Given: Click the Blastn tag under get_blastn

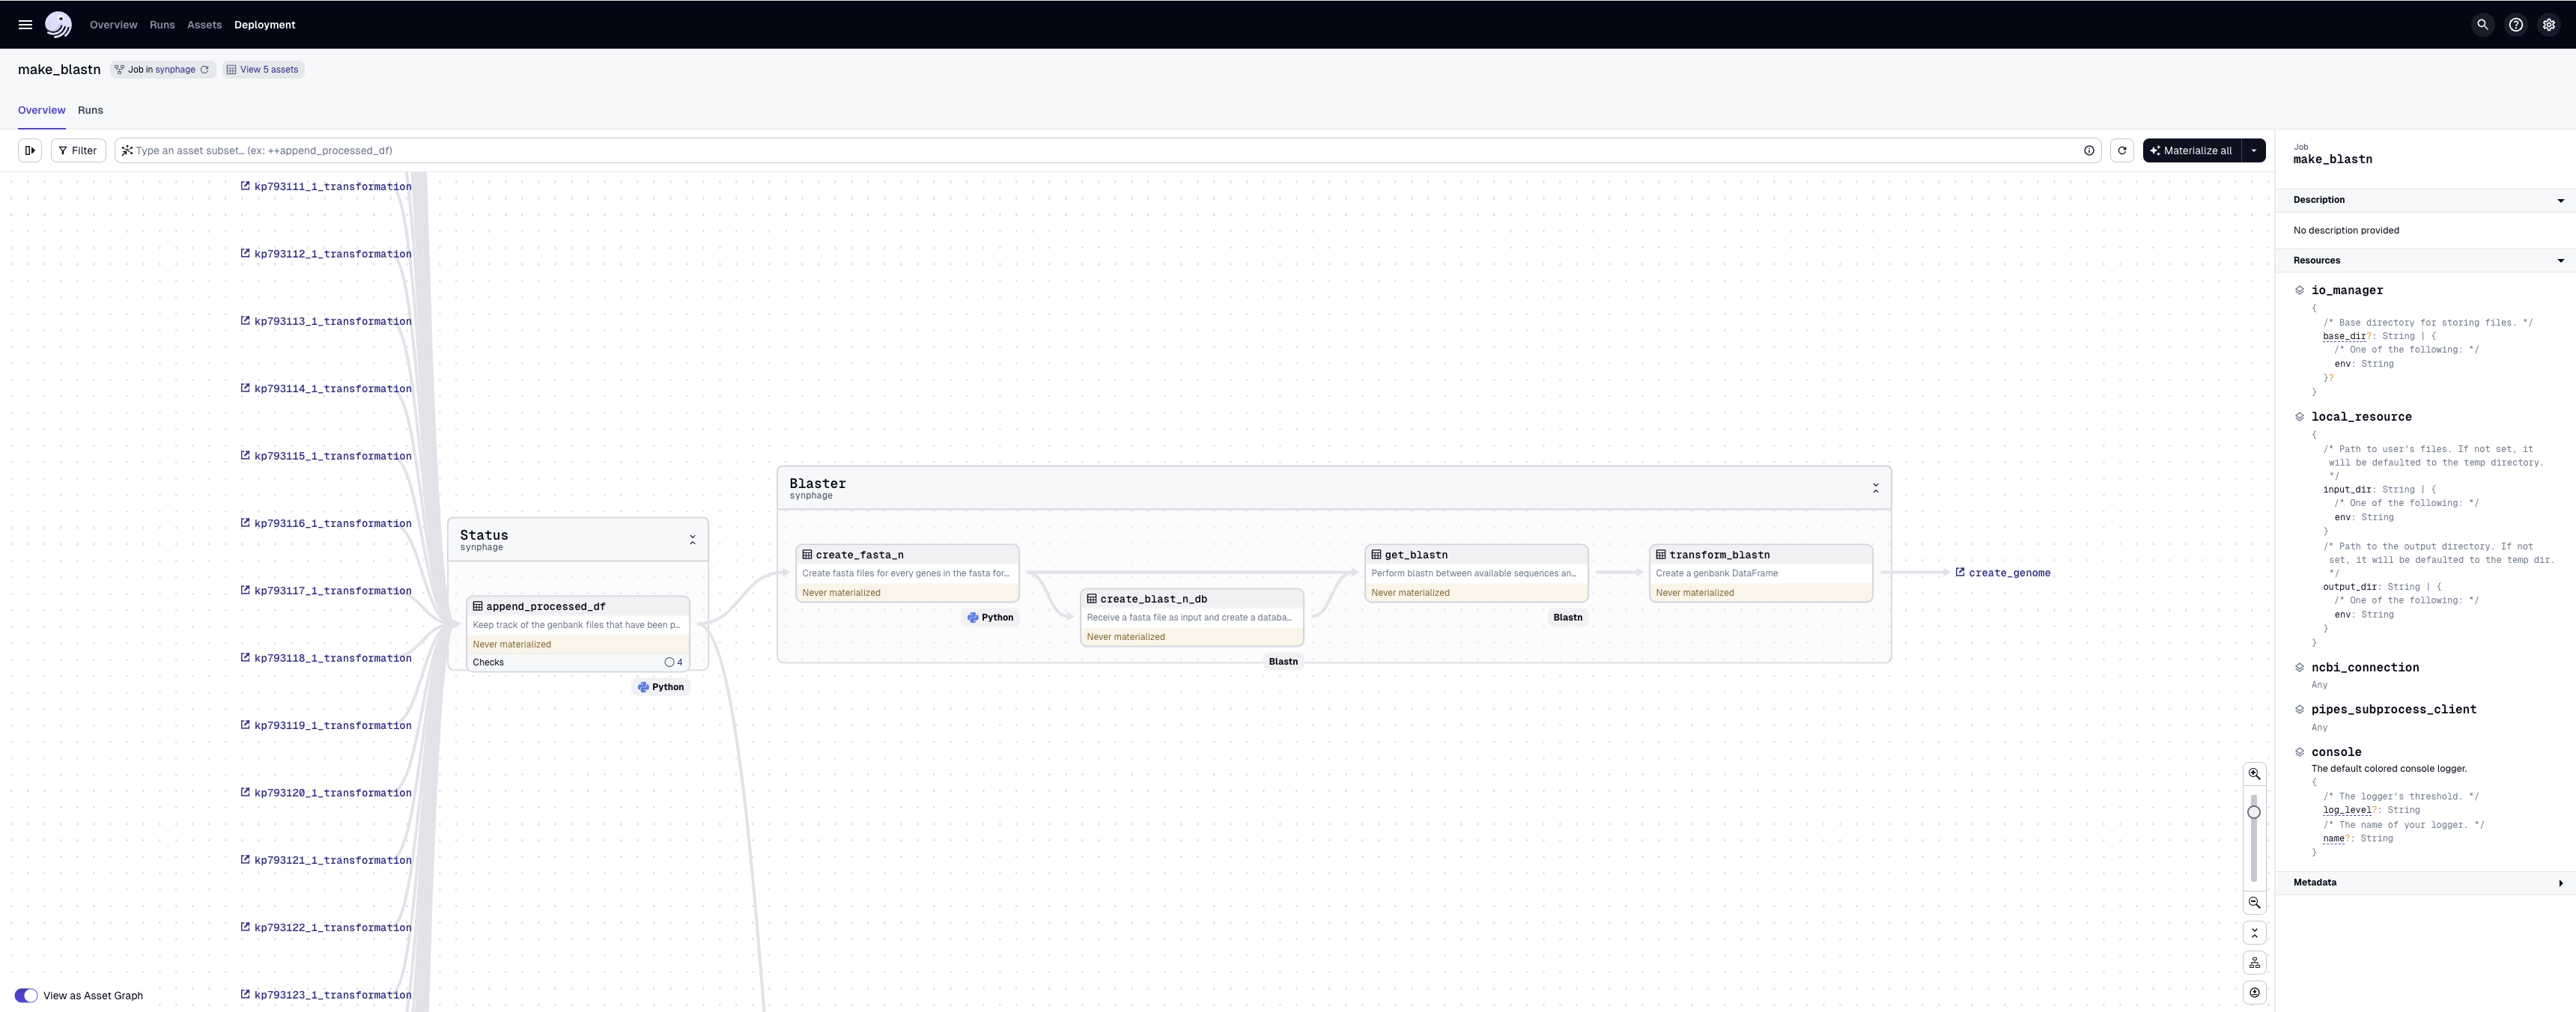Looking at the screenshot, I should [1567, 618].
